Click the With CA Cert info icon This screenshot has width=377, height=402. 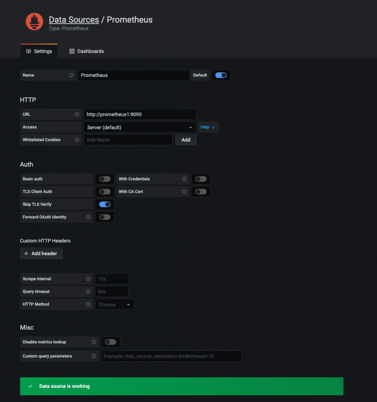pos(184,192)
